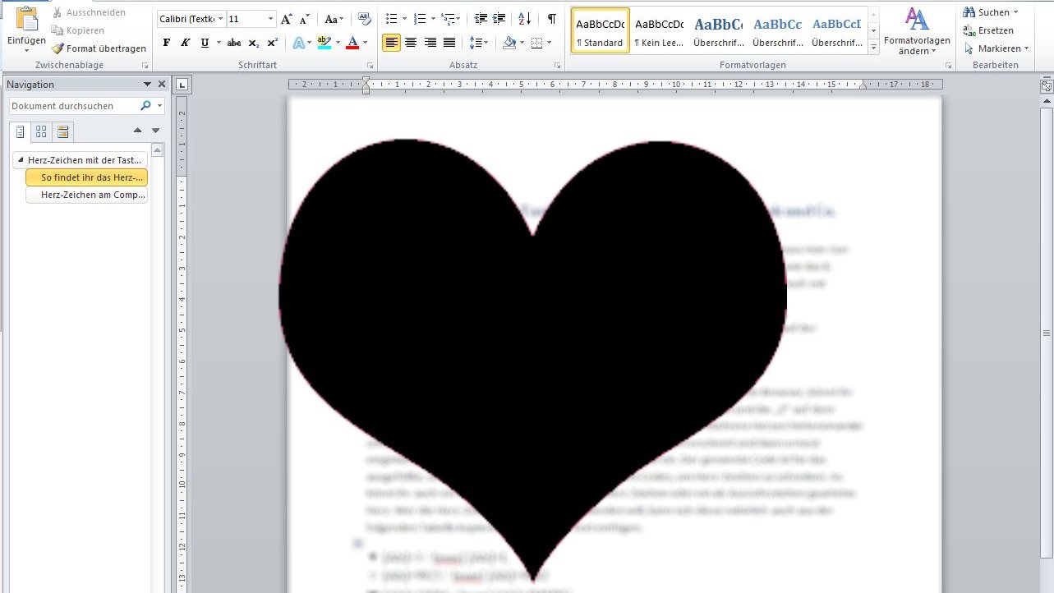
Task: Toggle bold formatting (F)
Action: tap(167, 43)
